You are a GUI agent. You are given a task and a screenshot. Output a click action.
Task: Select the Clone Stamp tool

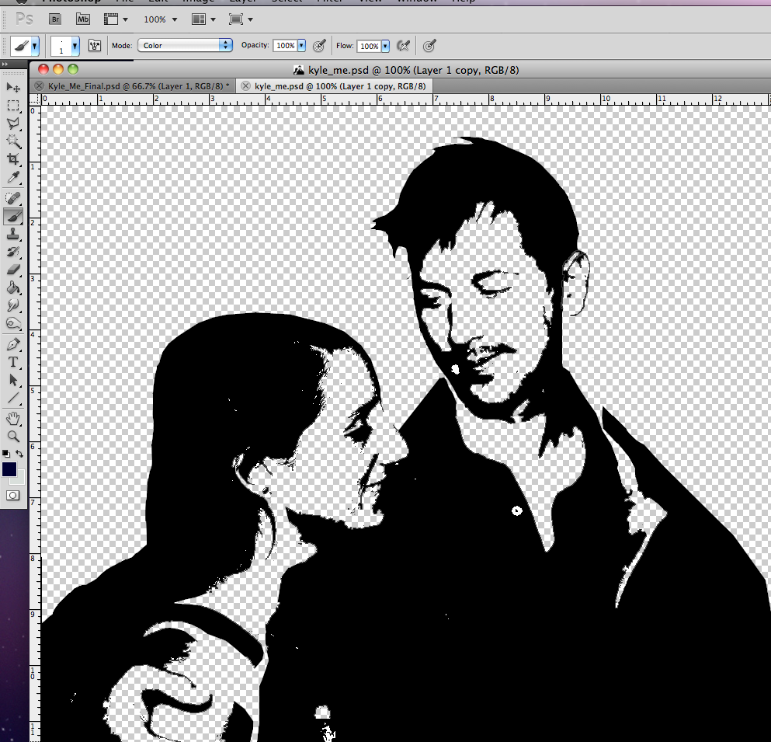pos(13,234)
